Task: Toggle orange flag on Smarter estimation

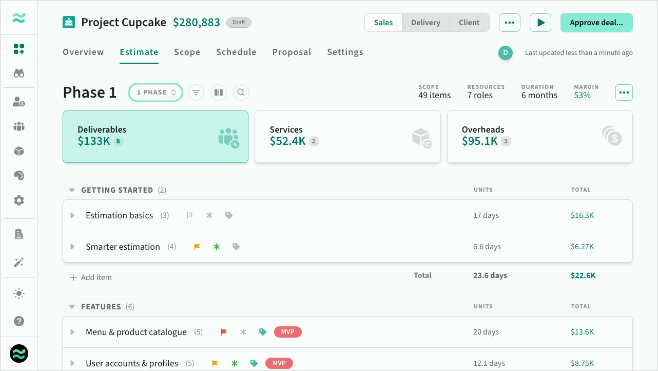Action: (x=197, y=247)
